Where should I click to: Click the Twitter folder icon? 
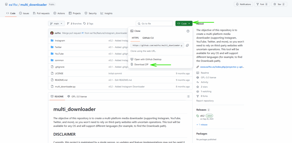tap(52, 47)
